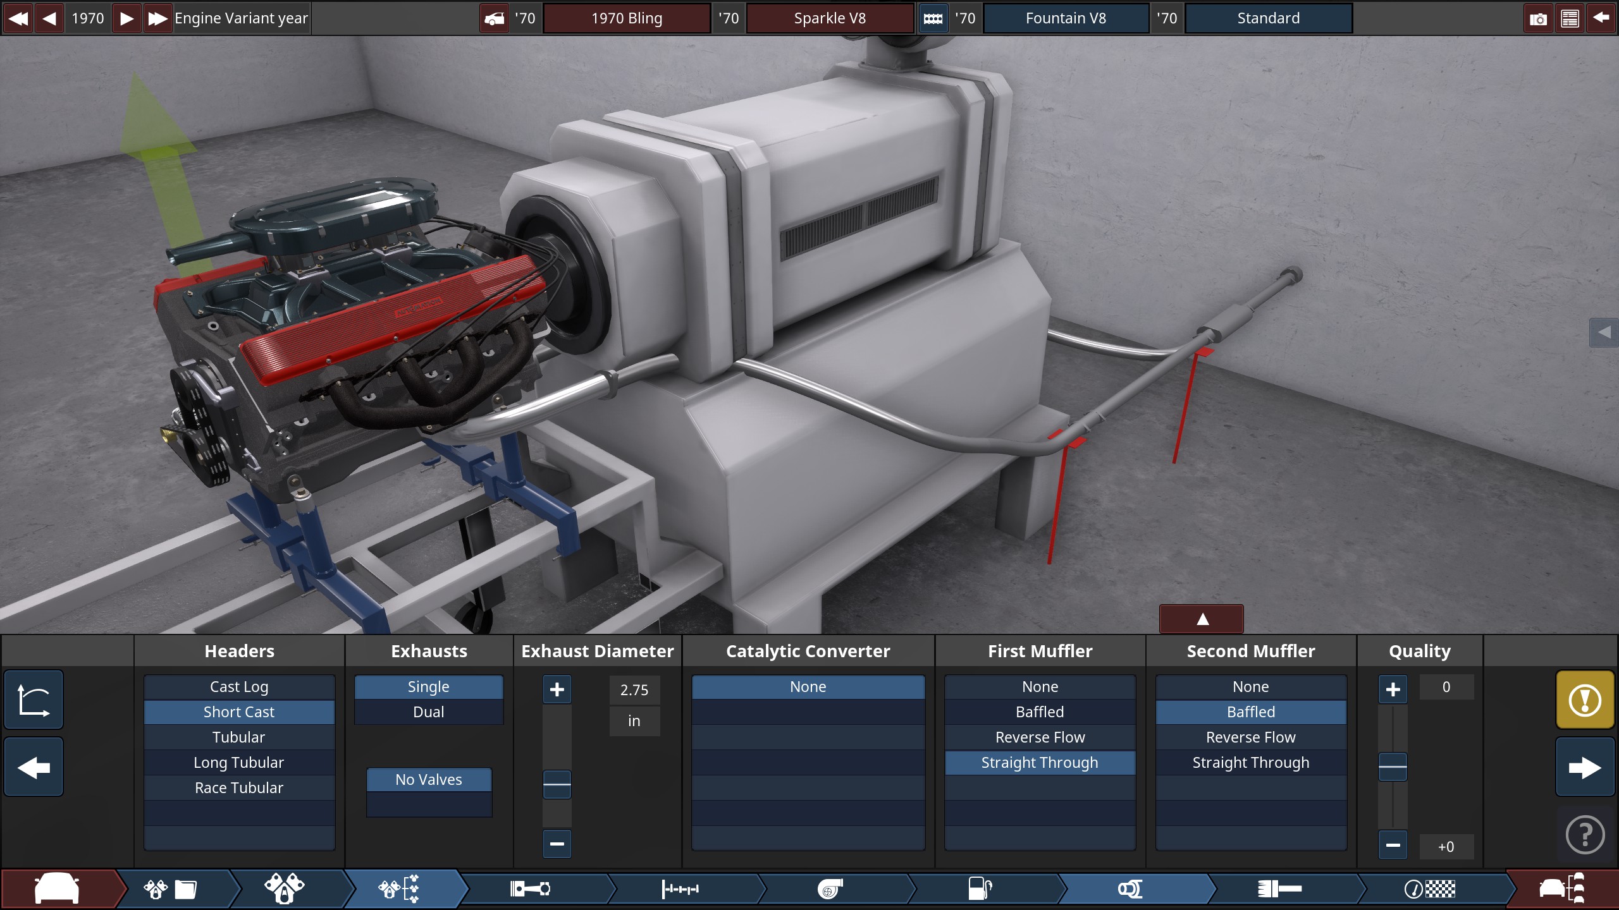The width and height of the screenshot is (1619, 910).
Task: Expand the panel with red up arrow
Action: tap(1202, 619)
